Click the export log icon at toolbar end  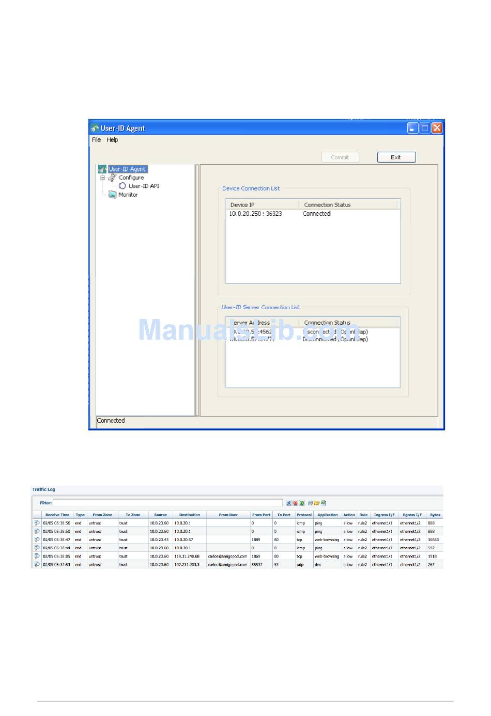click(x=324, y=503)
